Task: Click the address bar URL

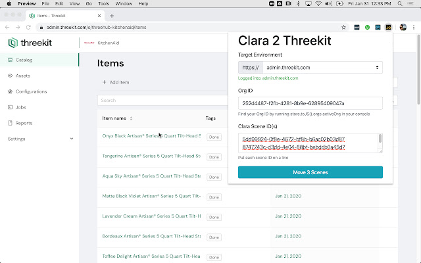Action: pyautogui.click(x=96, y=28)
